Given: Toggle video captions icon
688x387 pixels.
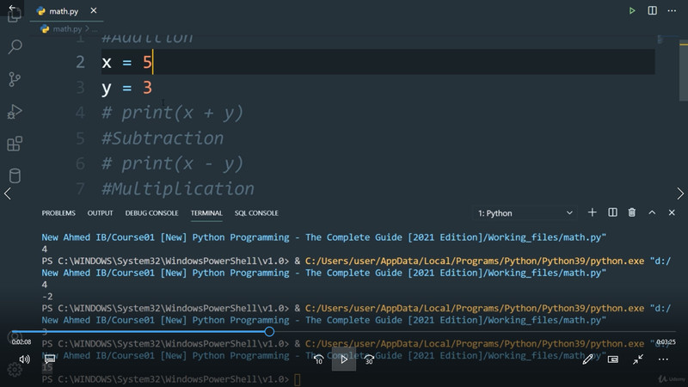Looking at the screenshot, I should (50, 359).
